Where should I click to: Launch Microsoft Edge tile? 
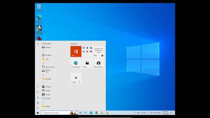click(76, 63)
